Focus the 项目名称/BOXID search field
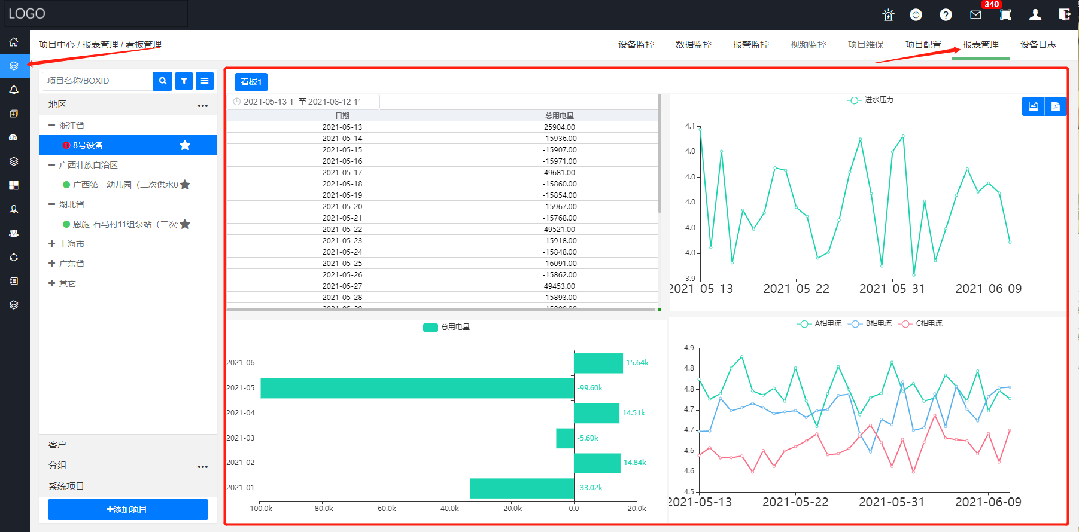1079x532 pixels. click(98, 81)
